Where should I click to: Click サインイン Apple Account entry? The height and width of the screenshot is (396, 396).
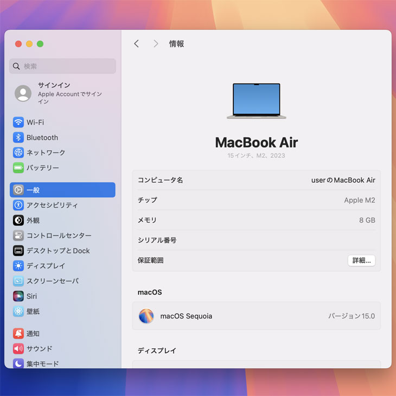pyautogui.click(x=62, y=93)
